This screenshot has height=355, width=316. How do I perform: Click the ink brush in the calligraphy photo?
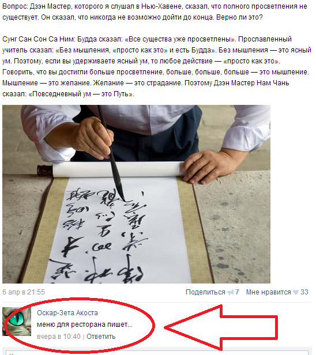112,154
